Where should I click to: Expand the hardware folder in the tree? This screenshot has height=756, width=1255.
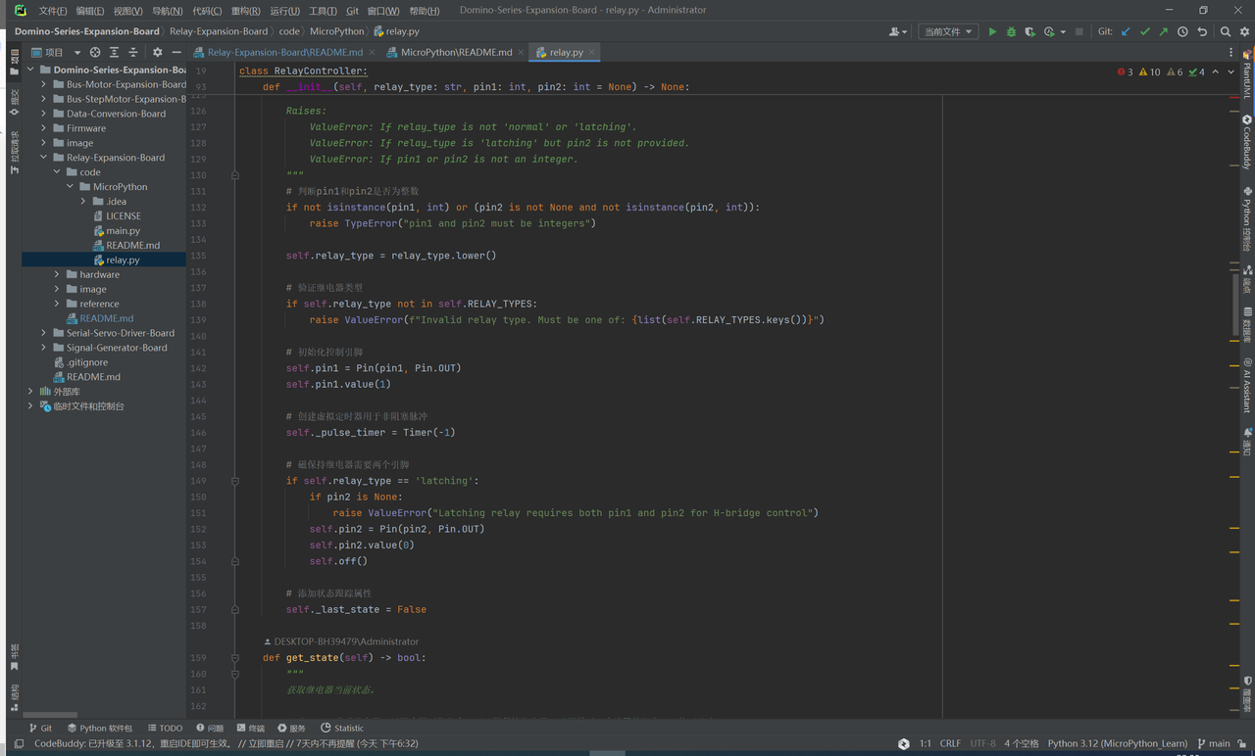click(x=57, y=275)
